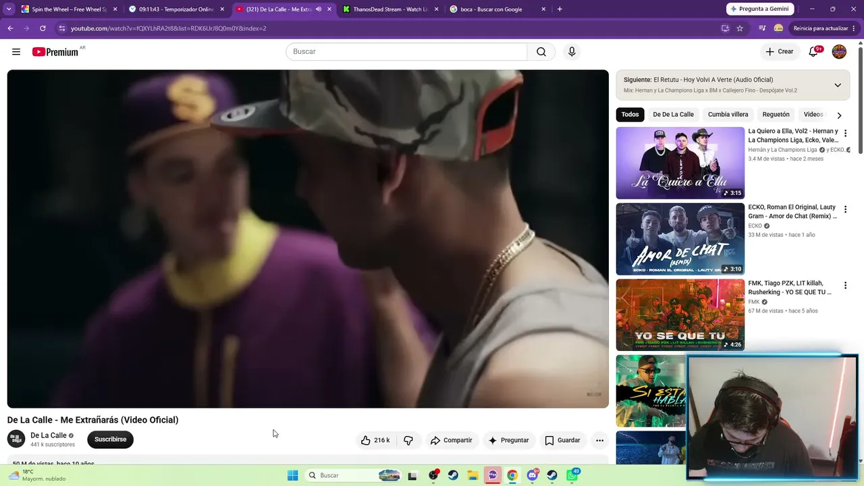Go back to the previous browser page
The width and height of the screenshot is (864, 486).
(10, 28)
